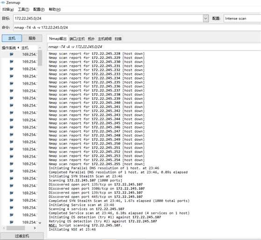The width and height of the screenshot is (261, 240).
Task: Open the 扫描(a) menu
Action: pyautogui.click(x=8, y=9)
